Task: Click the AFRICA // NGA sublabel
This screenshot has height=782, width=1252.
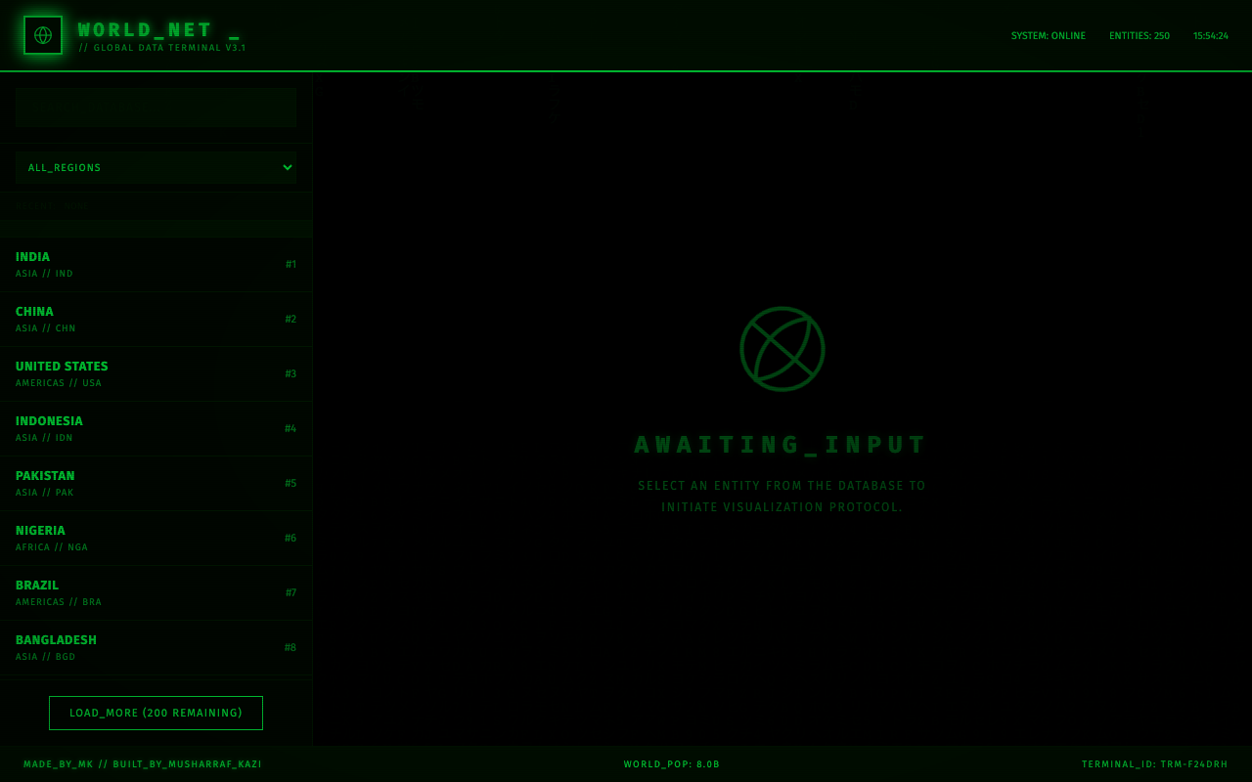Action: tap(52, 547)
